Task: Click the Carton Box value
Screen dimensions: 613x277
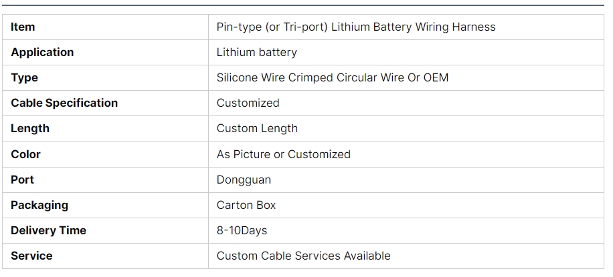Action: [246, 205]
